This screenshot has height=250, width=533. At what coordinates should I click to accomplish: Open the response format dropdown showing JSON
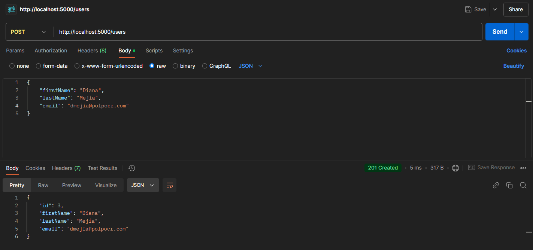click(143, 185)
